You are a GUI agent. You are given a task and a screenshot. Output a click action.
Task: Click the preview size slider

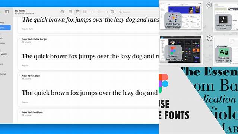(x=99, y=12)
